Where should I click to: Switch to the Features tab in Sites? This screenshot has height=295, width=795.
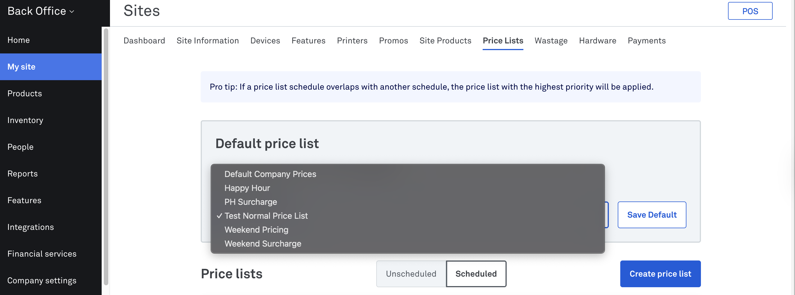point(308,41)
